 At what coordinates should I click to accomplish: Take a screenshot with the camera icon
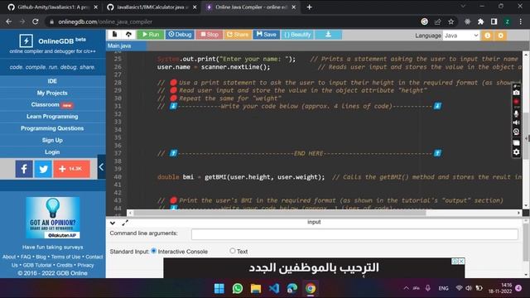(516, 93)
